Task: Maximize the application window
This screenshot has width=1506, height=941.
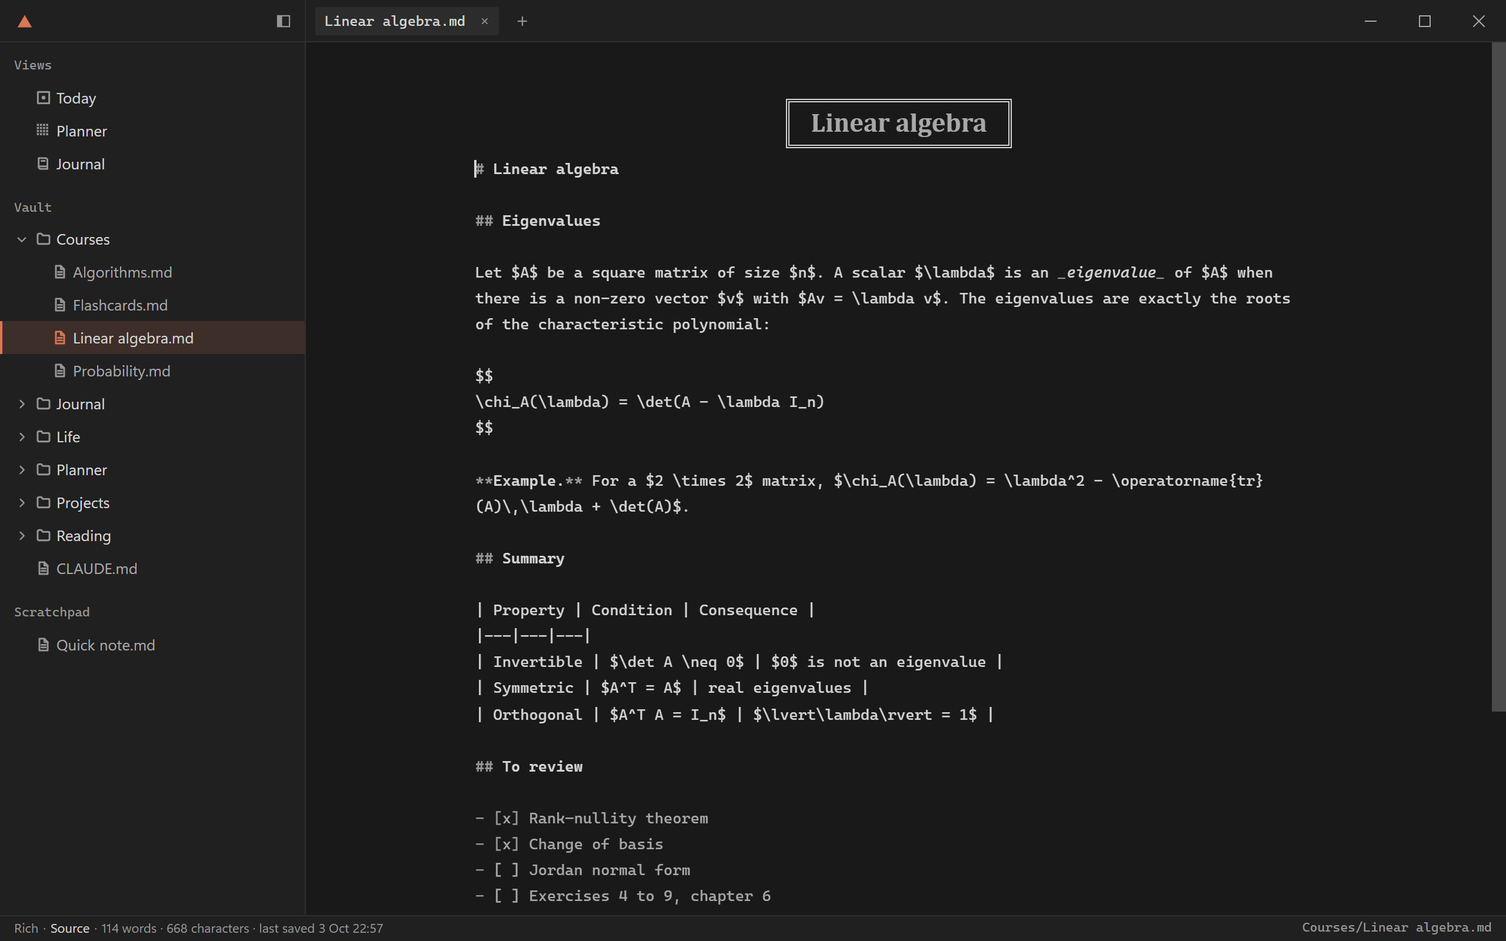Action: tap(1424, 21)
